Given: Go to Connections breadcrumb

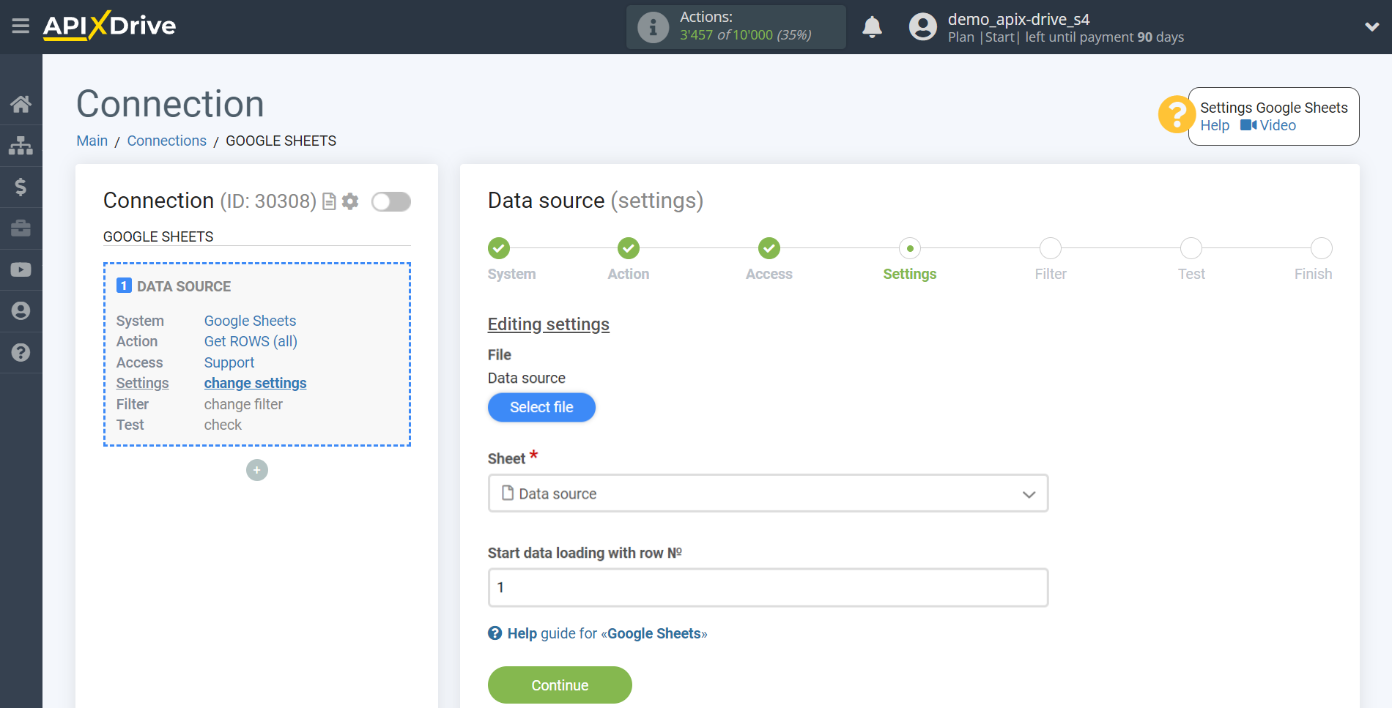Looking at the screenshot, I should point(166,141).
